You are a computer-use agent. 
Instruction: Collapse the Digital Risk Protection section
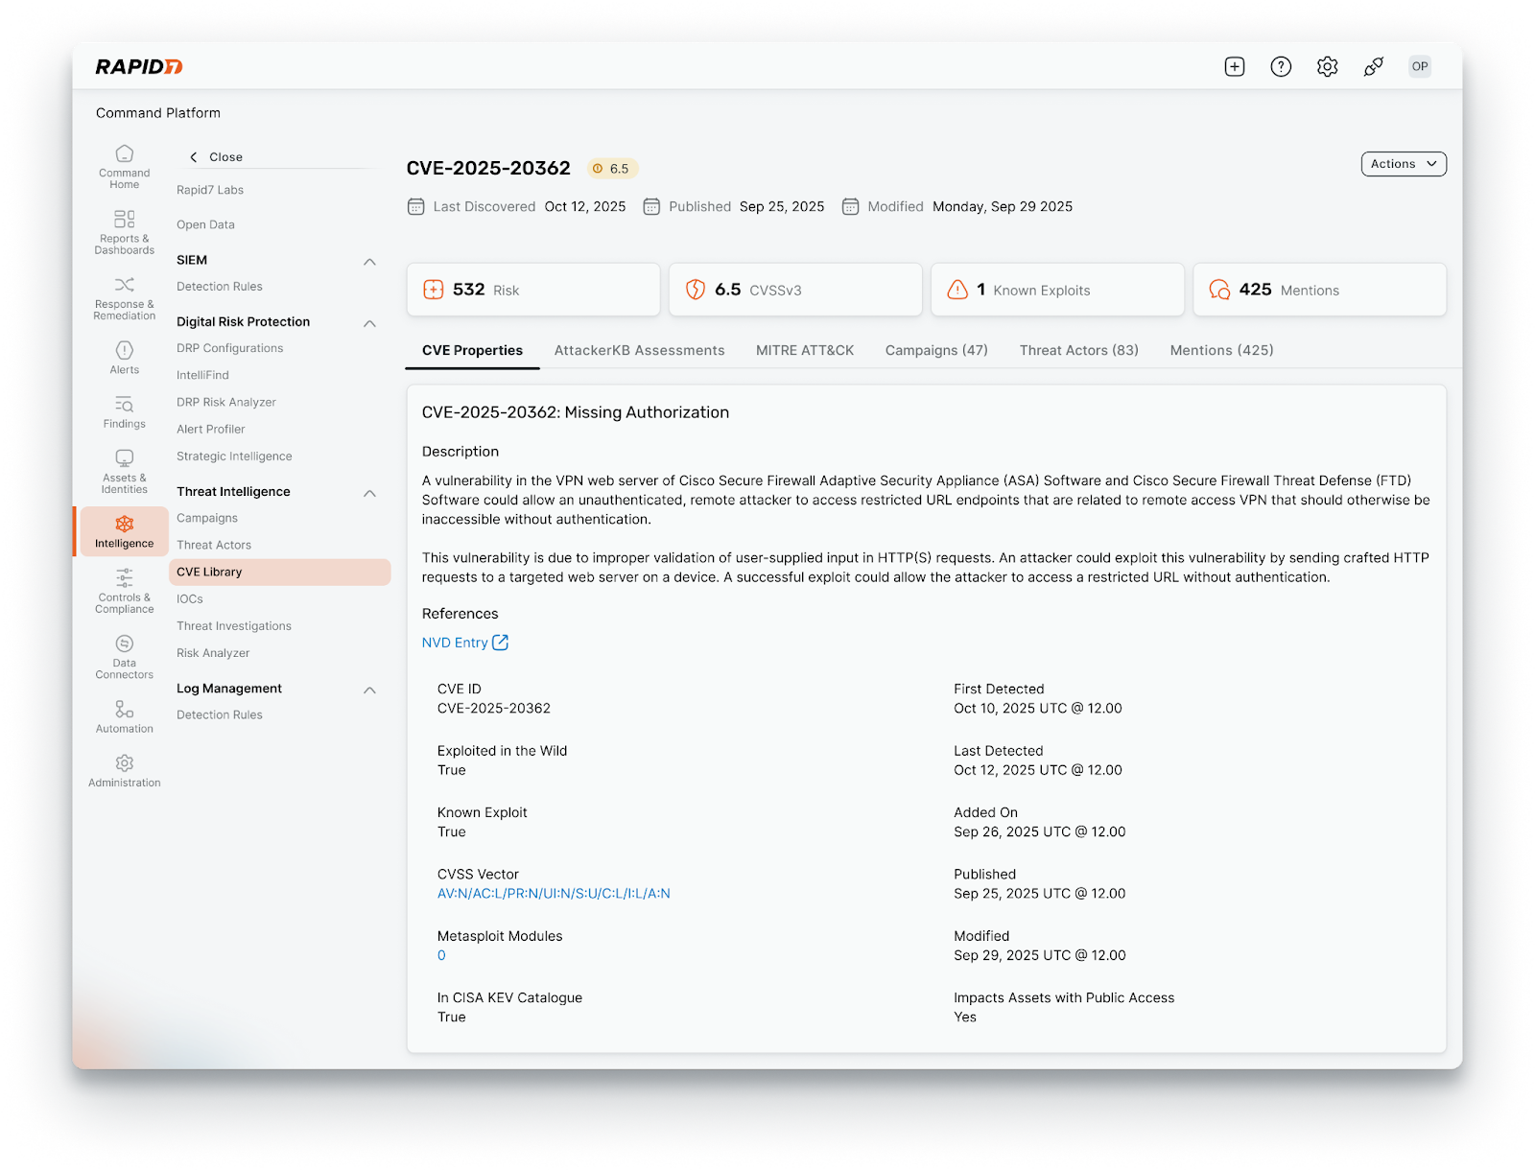pos(369,323)
